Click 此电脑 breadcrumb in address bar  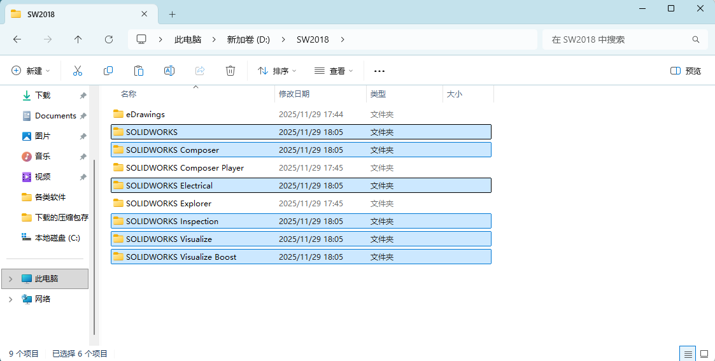(188, 39)
